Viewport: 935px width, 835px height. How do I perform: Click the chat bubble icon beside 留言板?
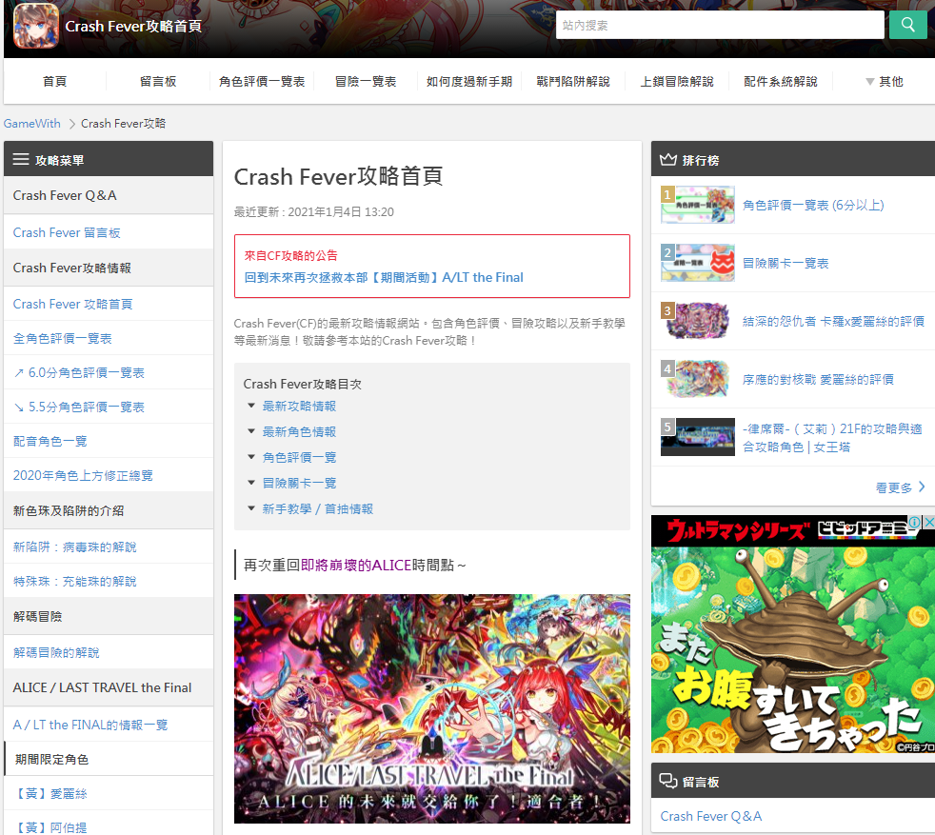[x=667, y=781]
